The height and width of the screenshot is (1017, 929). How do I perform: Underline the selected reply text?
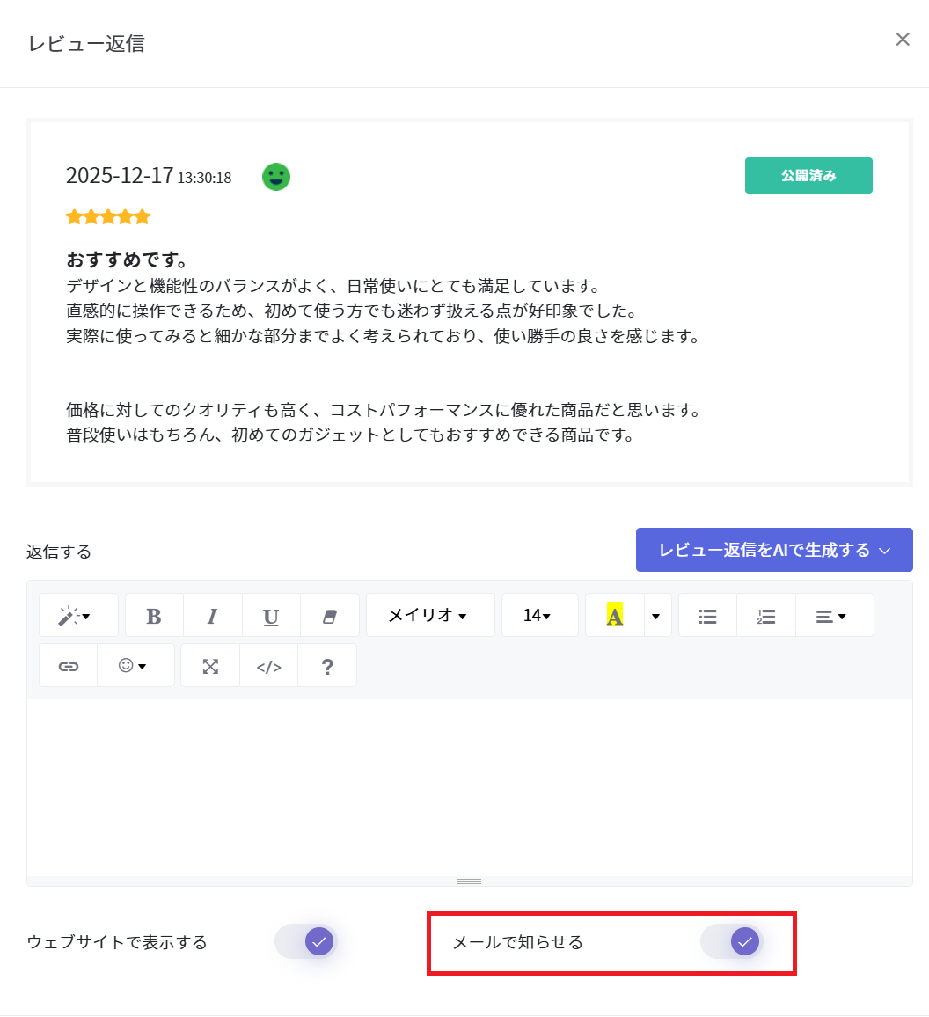click(270, 616)
